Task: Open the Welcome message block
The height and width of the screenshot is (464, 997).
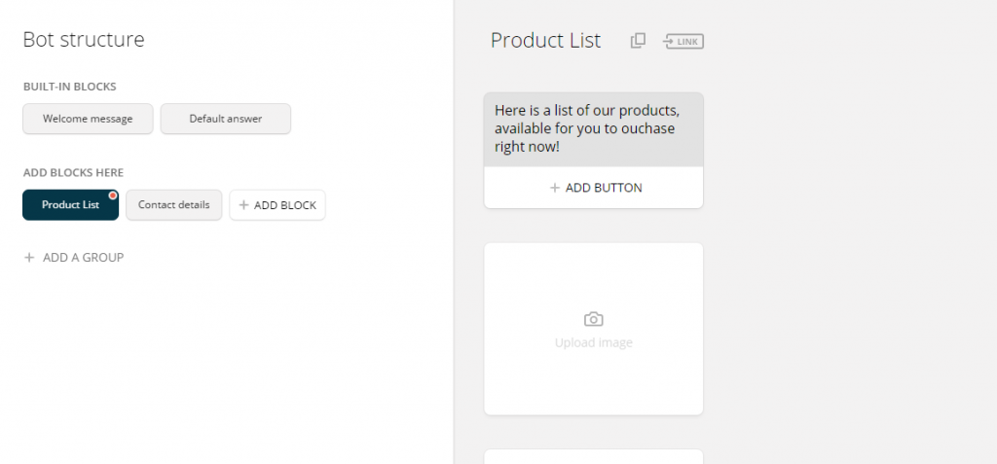Action: (88, 119)
